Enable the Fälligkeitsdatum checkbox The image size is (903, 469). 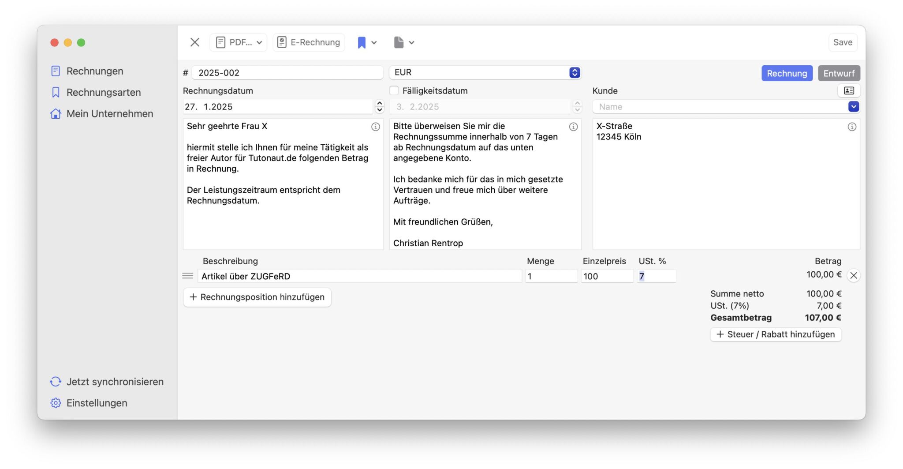point(394,91)
